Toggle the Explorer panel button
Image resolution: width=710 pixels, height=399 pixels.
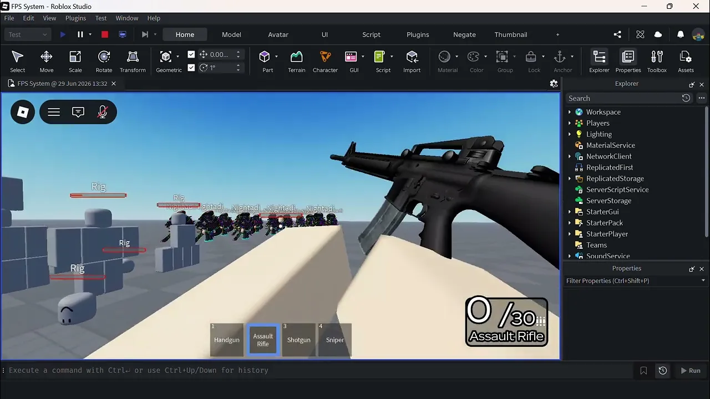599,61
